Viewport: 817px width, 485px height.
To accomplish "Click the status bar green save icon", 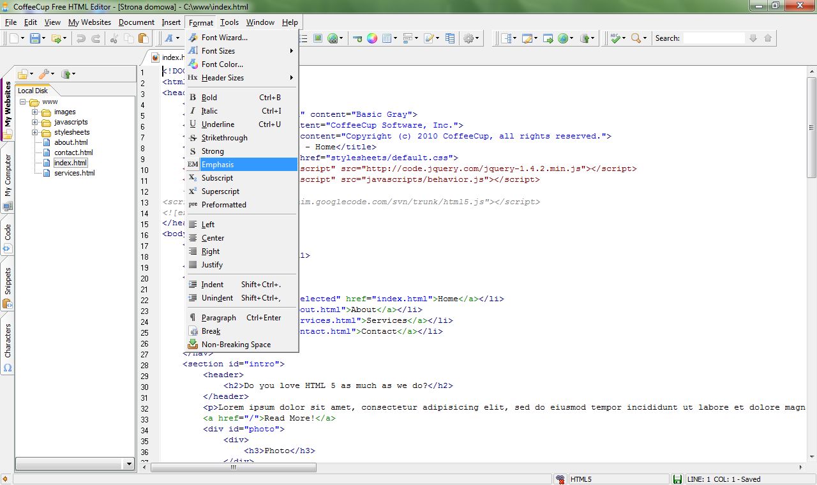I will [677, 479].
